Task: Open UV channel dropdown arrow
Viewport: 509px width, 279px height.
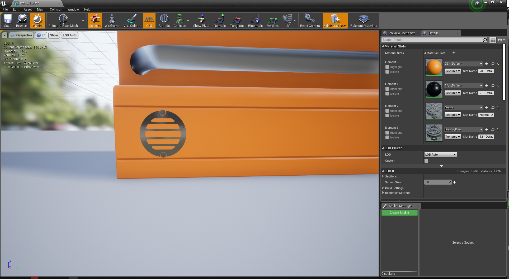Action: click(x=295, y=21)
